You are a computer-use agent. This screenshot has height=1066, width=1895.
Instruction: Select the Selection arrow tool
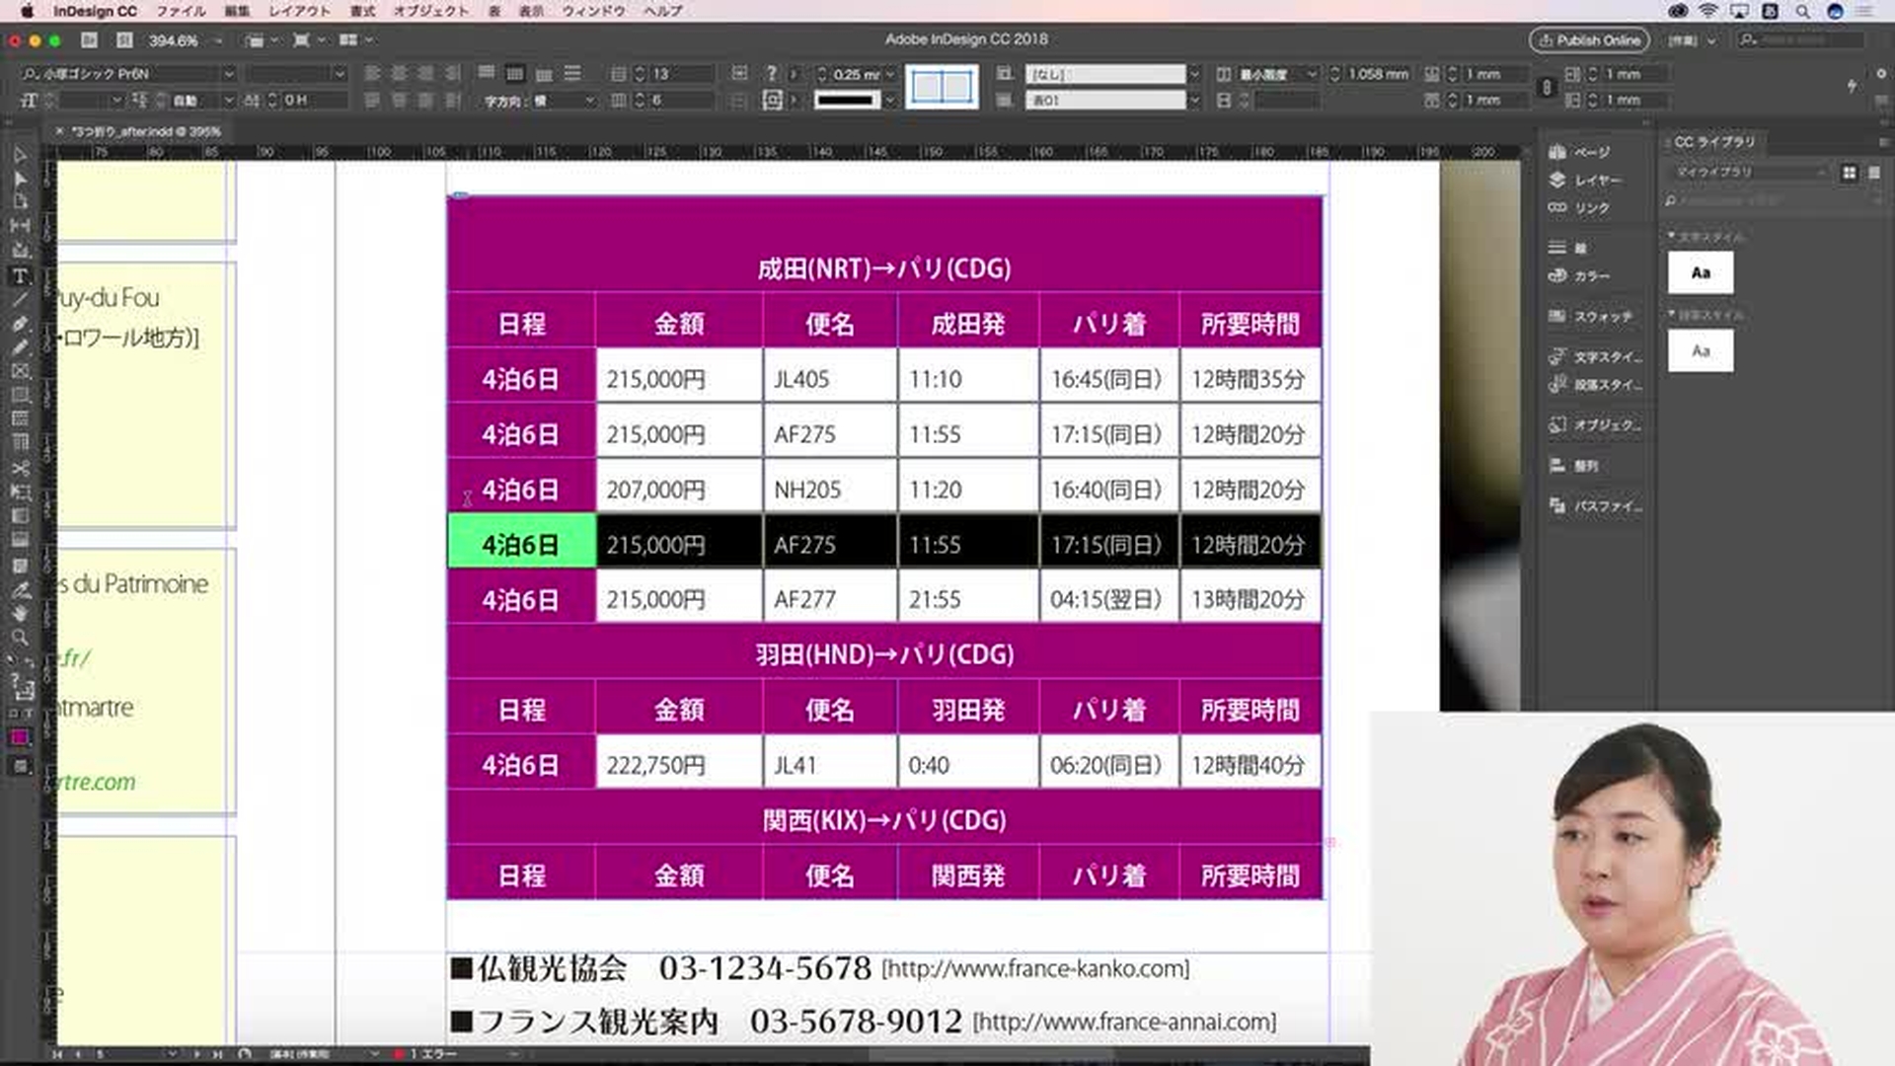click(x=20, y=156)
